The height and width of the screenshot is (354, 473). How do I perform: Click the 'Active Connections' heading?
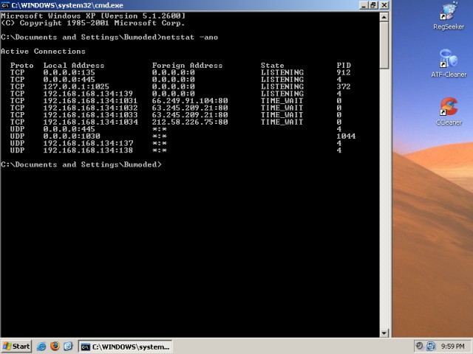click(43, 52)
